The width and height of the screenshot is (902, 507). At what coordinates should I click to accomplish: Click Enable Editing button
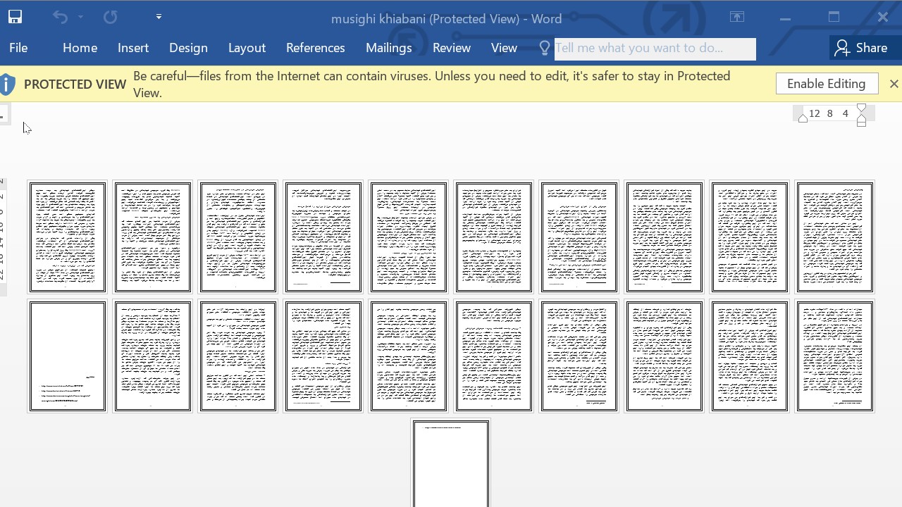(x=827, y=84)
